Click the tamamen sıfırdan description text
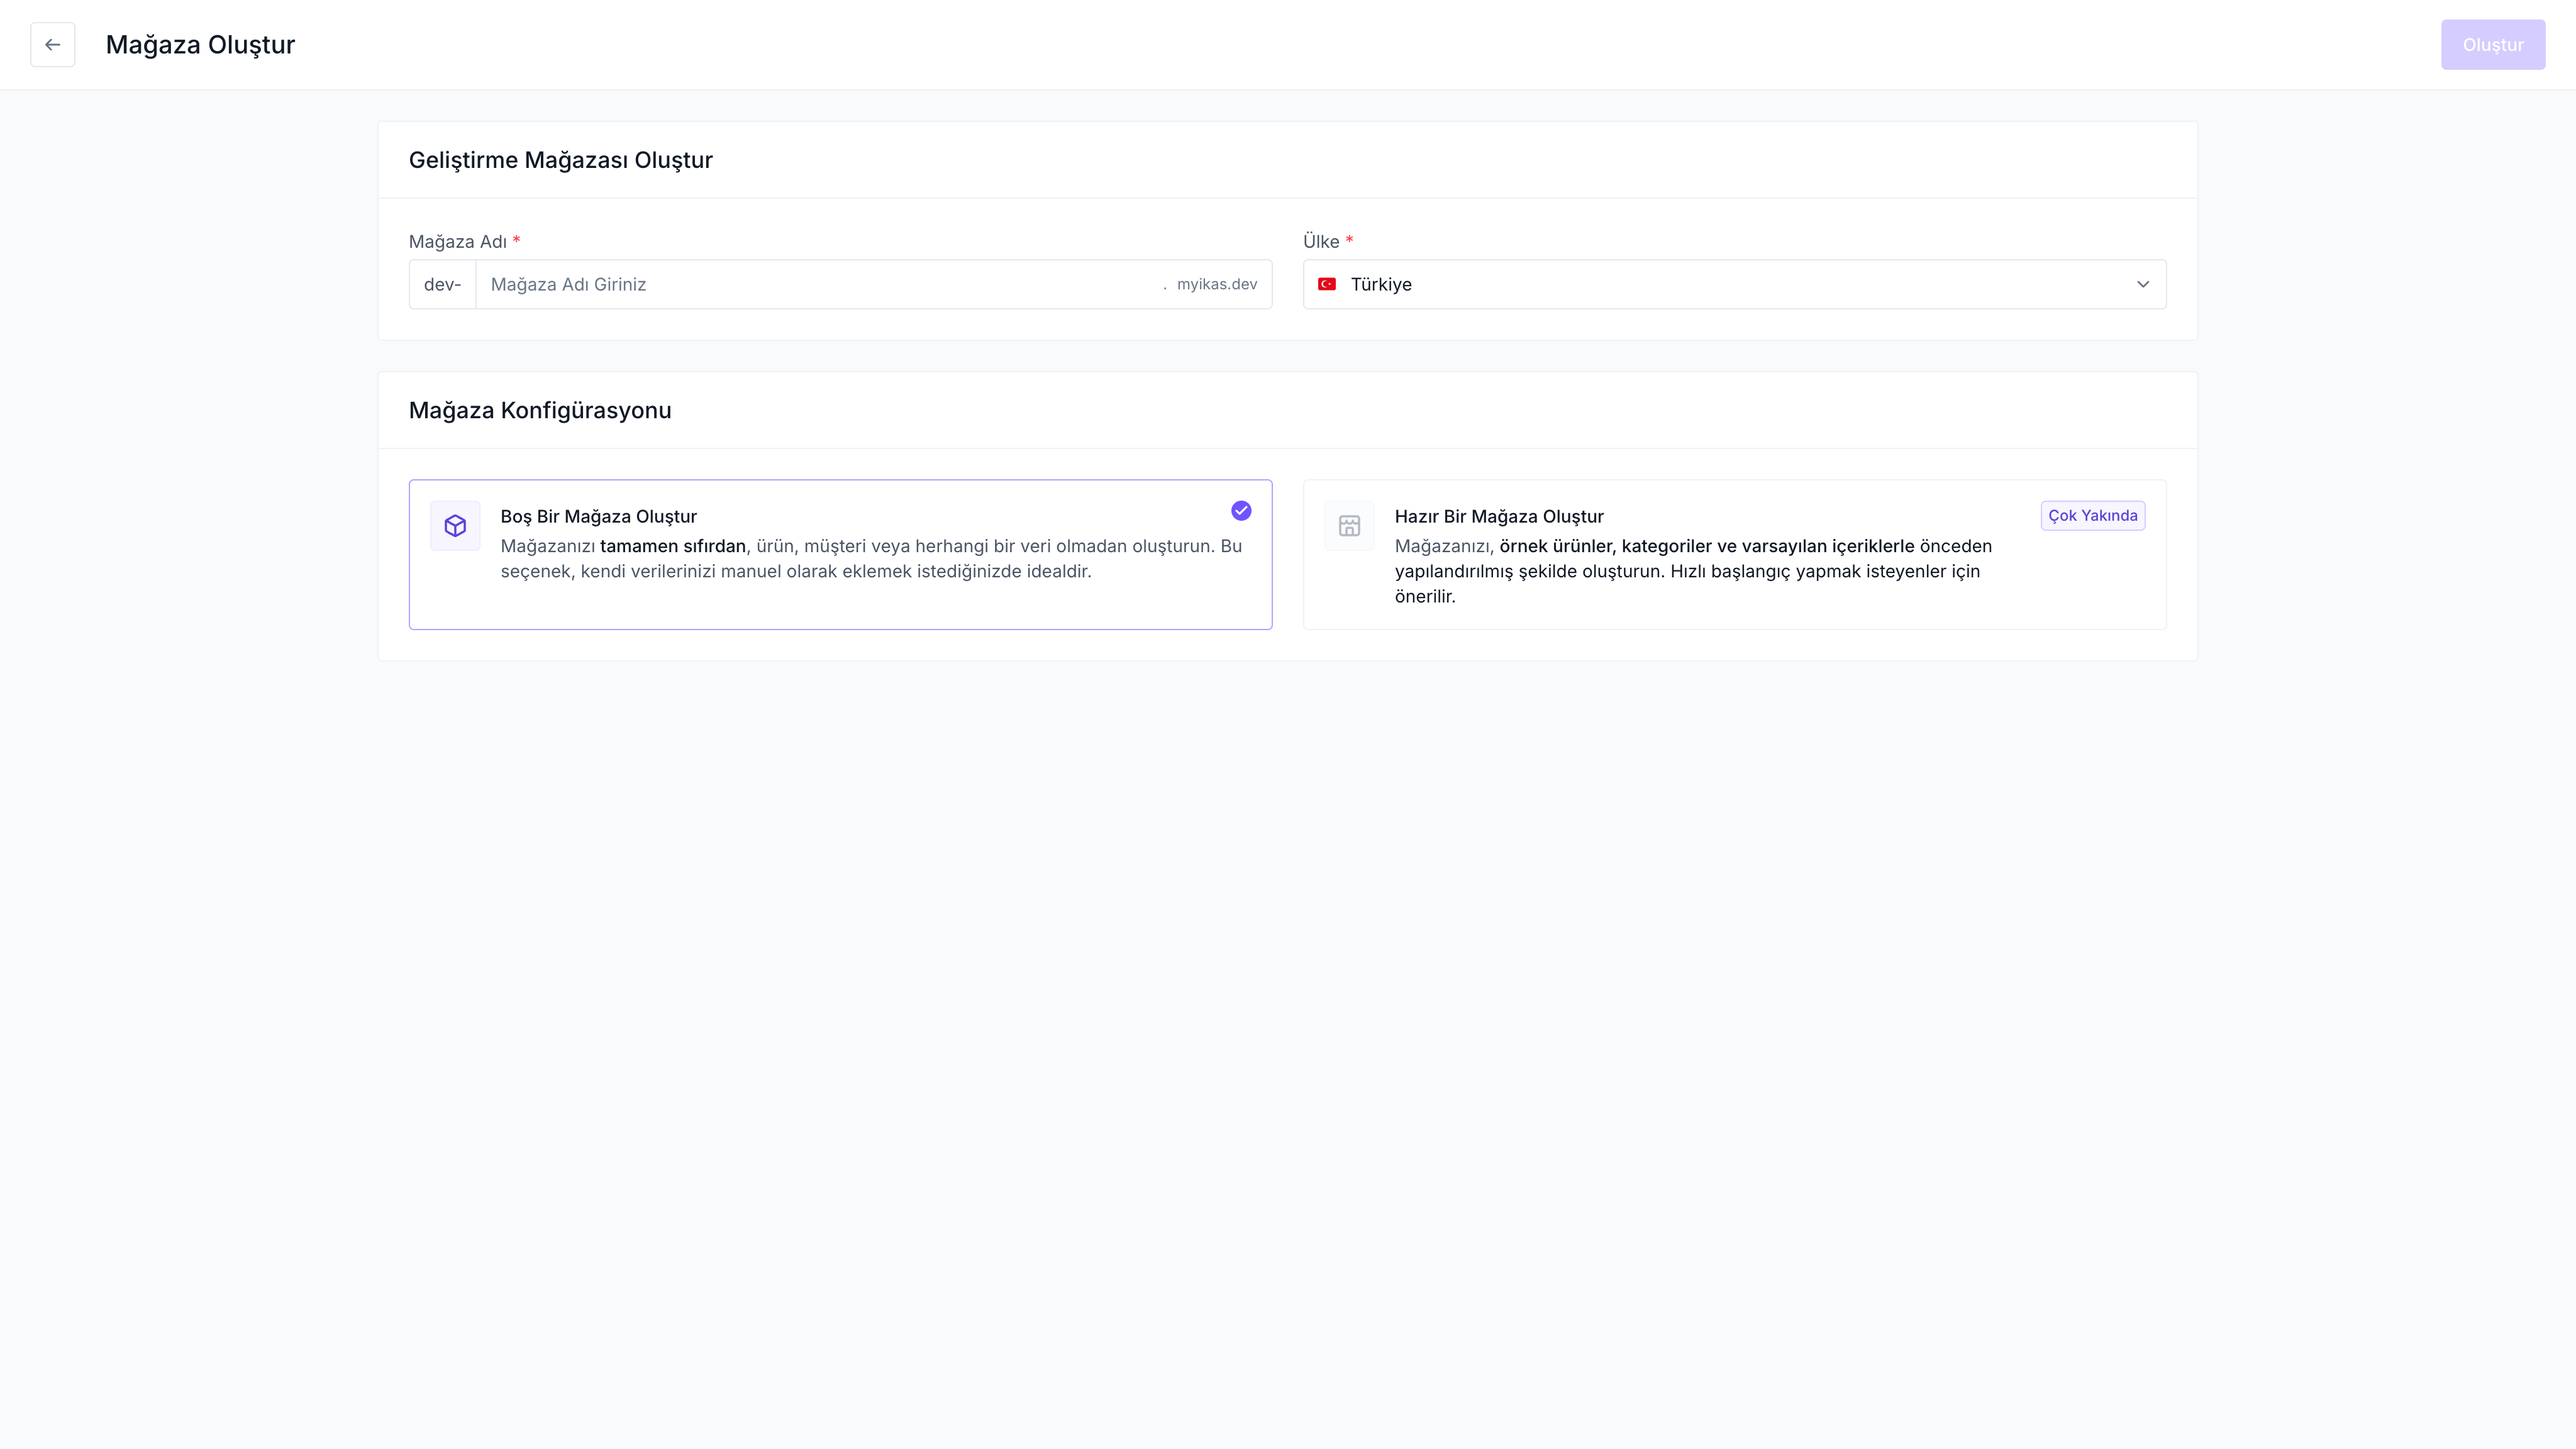2576x1449 pixels. click(x=672, y=546)
